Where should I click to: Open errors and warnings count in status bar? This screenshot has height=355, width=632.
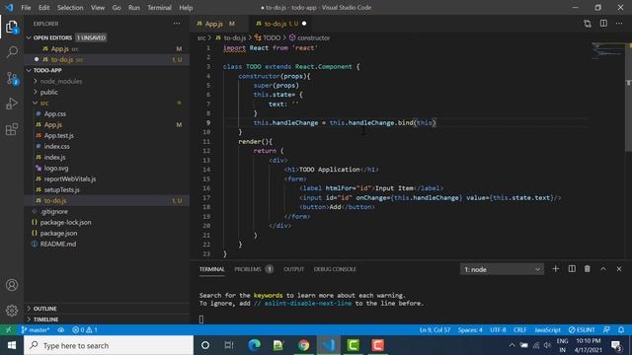pos(85,329)
